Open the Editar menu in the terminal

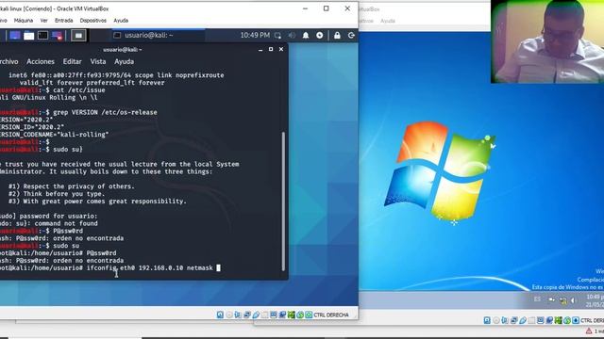click(x=72, y=61)
